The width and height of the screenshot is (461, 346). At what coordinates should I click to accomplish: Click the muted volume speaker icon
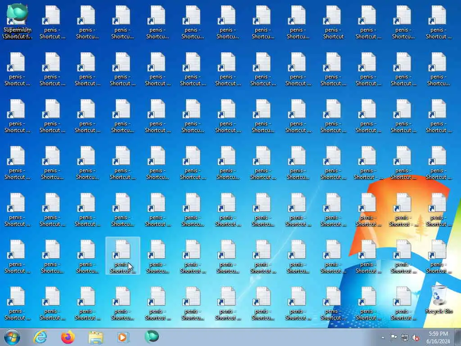(x=416, y=338)
